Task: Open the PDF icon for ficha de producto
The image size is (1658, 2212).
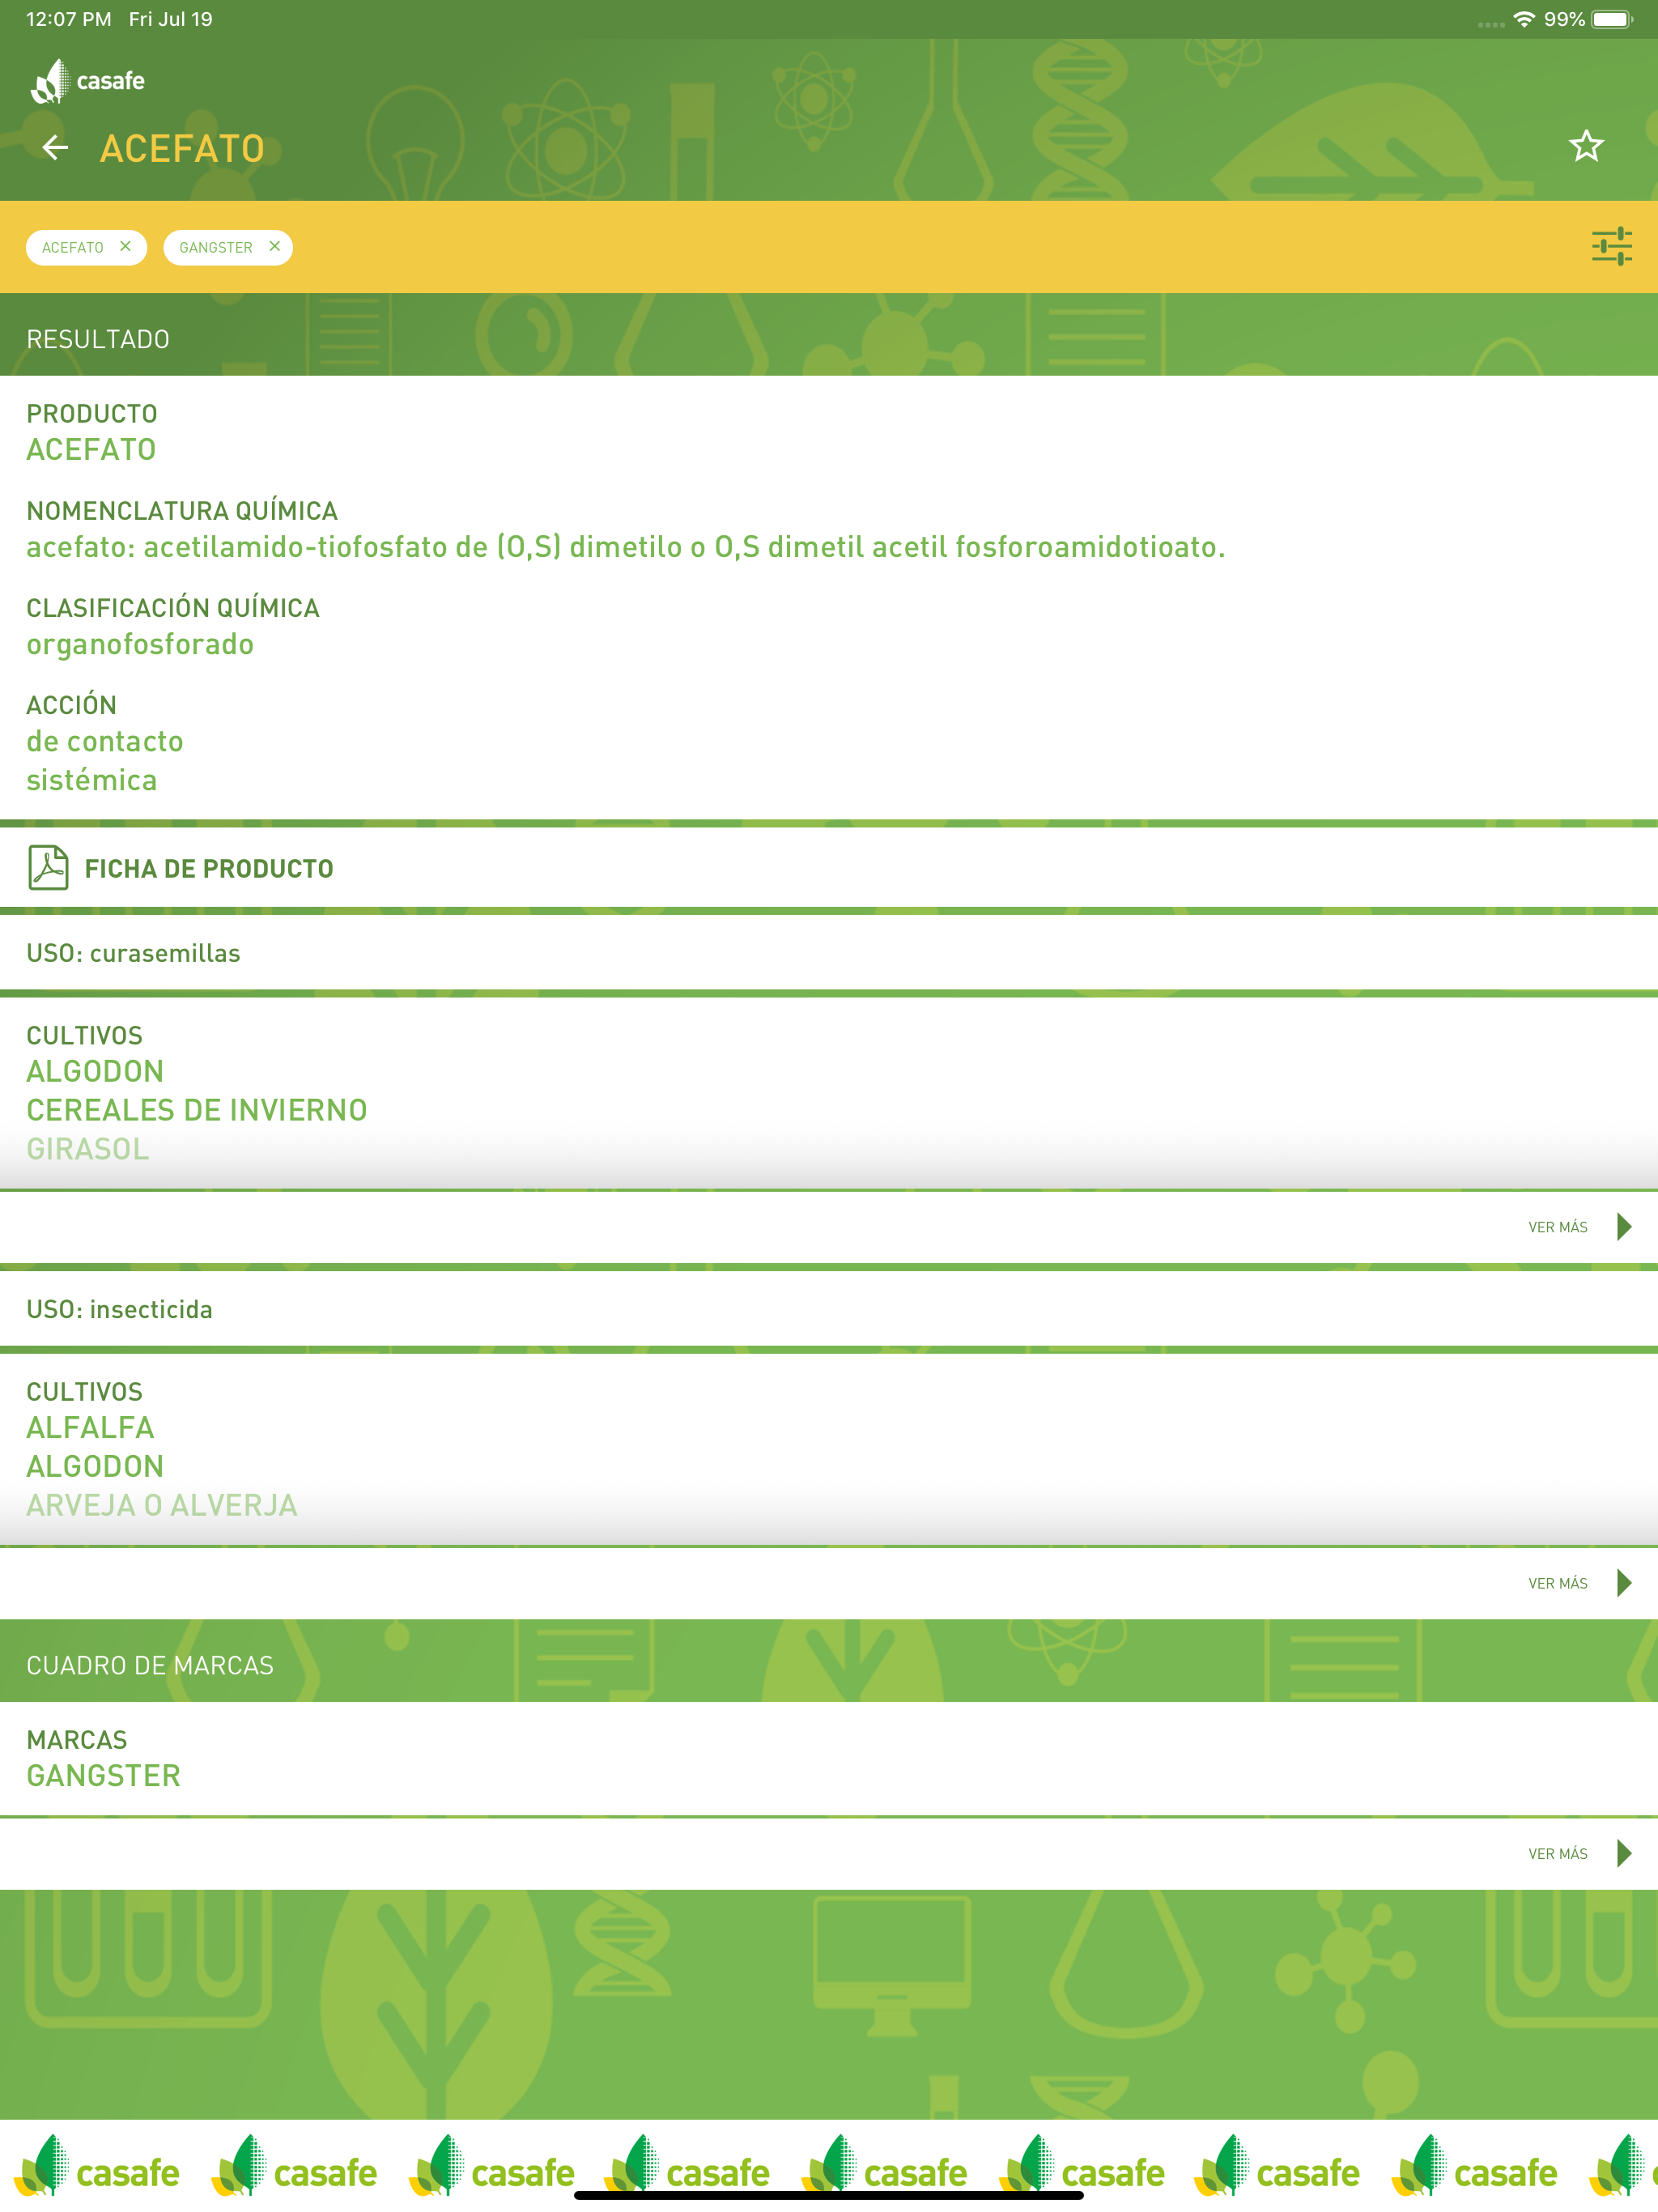Action: click(48, 867)
